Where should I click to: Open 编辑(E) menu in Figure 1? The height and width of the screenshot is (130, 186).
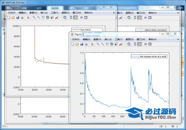(x=22, y=13)
